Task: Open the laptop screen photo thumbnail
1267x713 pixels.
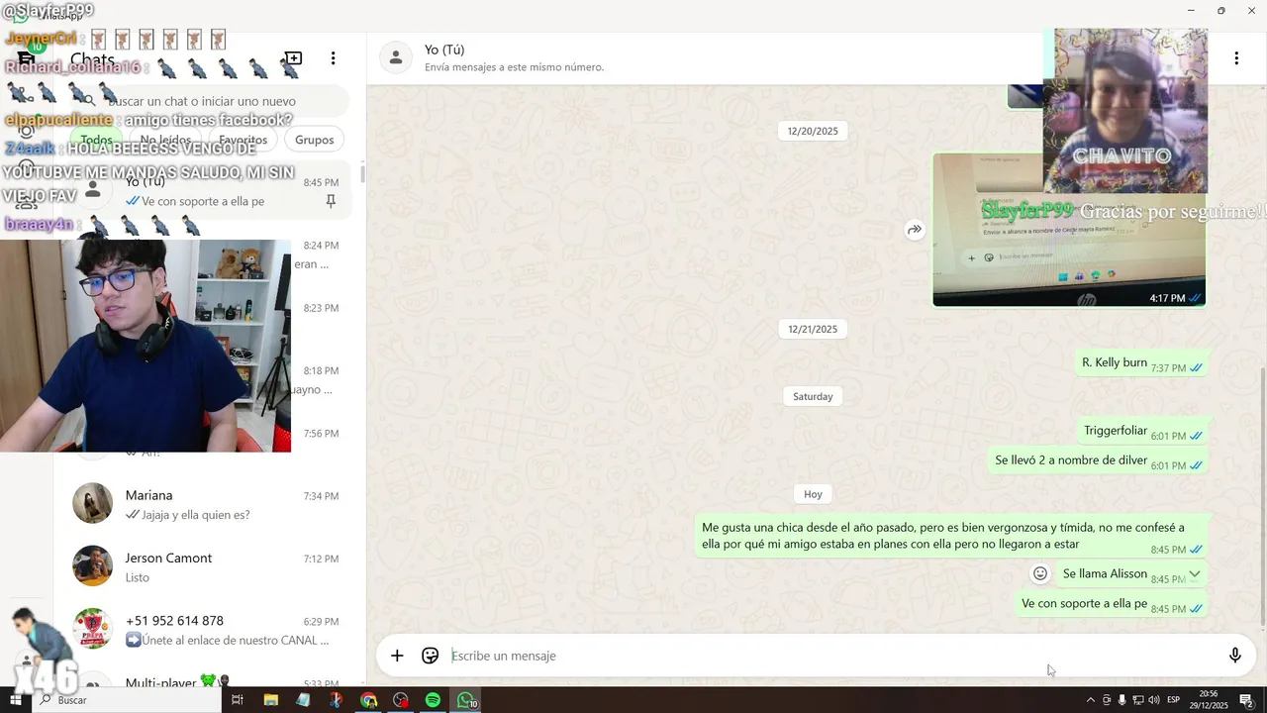Action: point(1069,230)
